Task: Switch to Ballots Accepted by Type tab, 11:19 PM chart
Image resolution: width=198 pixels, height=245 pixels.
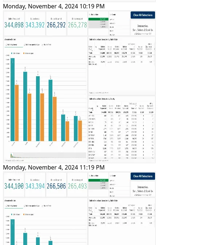Action: (x=32, y=206)
